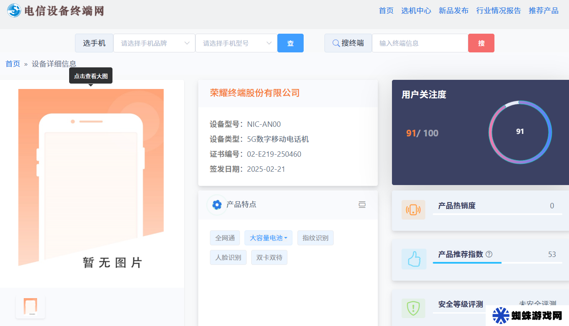Open 行业情况报告 navigation item
The width and height of the screenshot is (569, 326).
499,10
